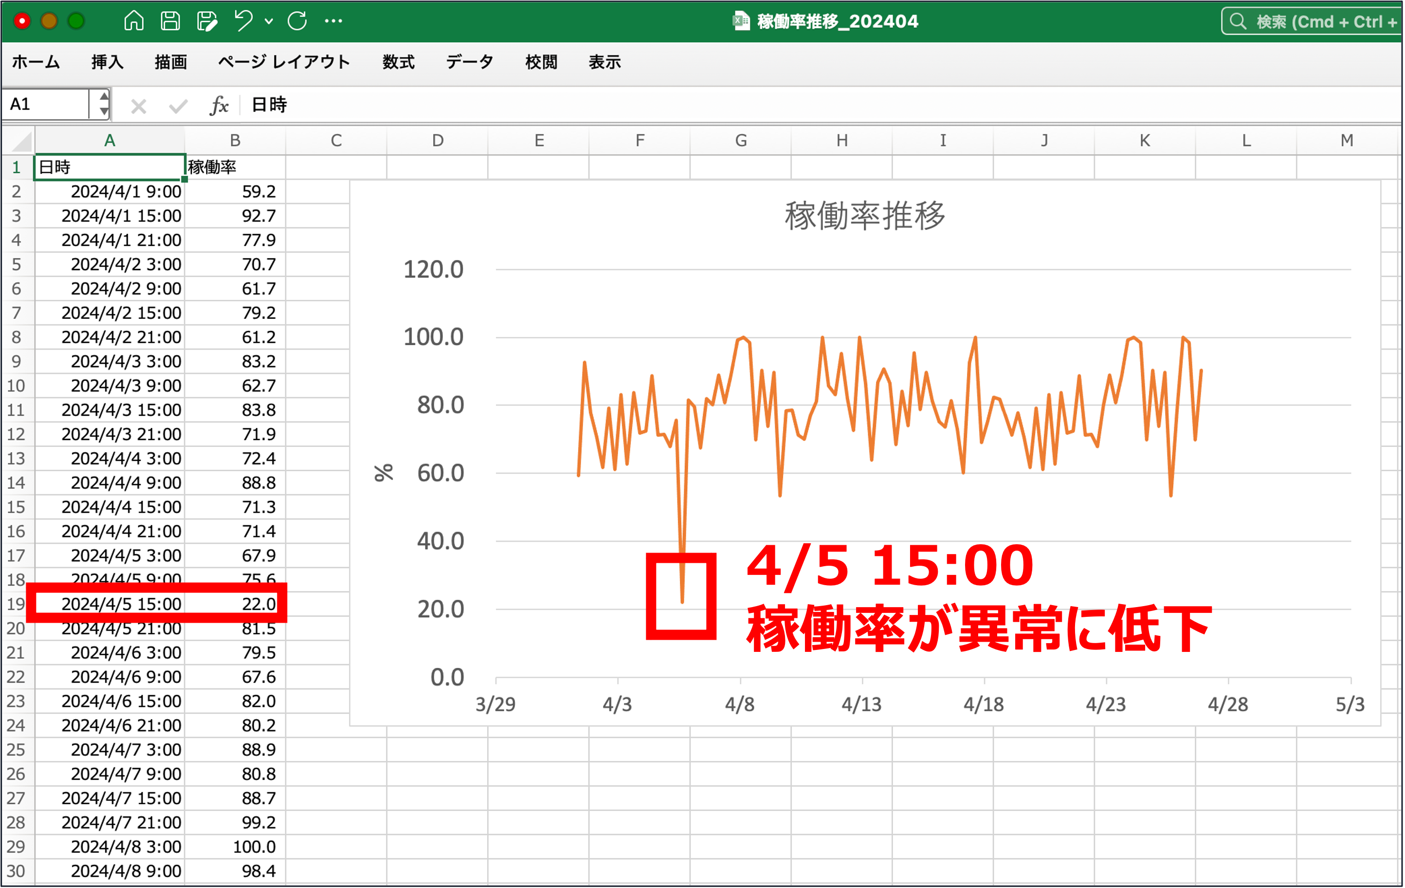The image size is (1405, 888).
Task: Click the Name Box stepper arrows
Action: click(103, 104)
